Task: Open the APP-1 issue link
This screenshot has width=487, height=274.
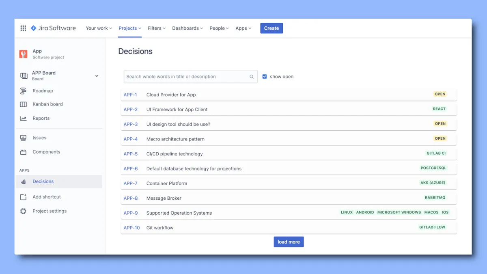Action: [x=130, y=95]
